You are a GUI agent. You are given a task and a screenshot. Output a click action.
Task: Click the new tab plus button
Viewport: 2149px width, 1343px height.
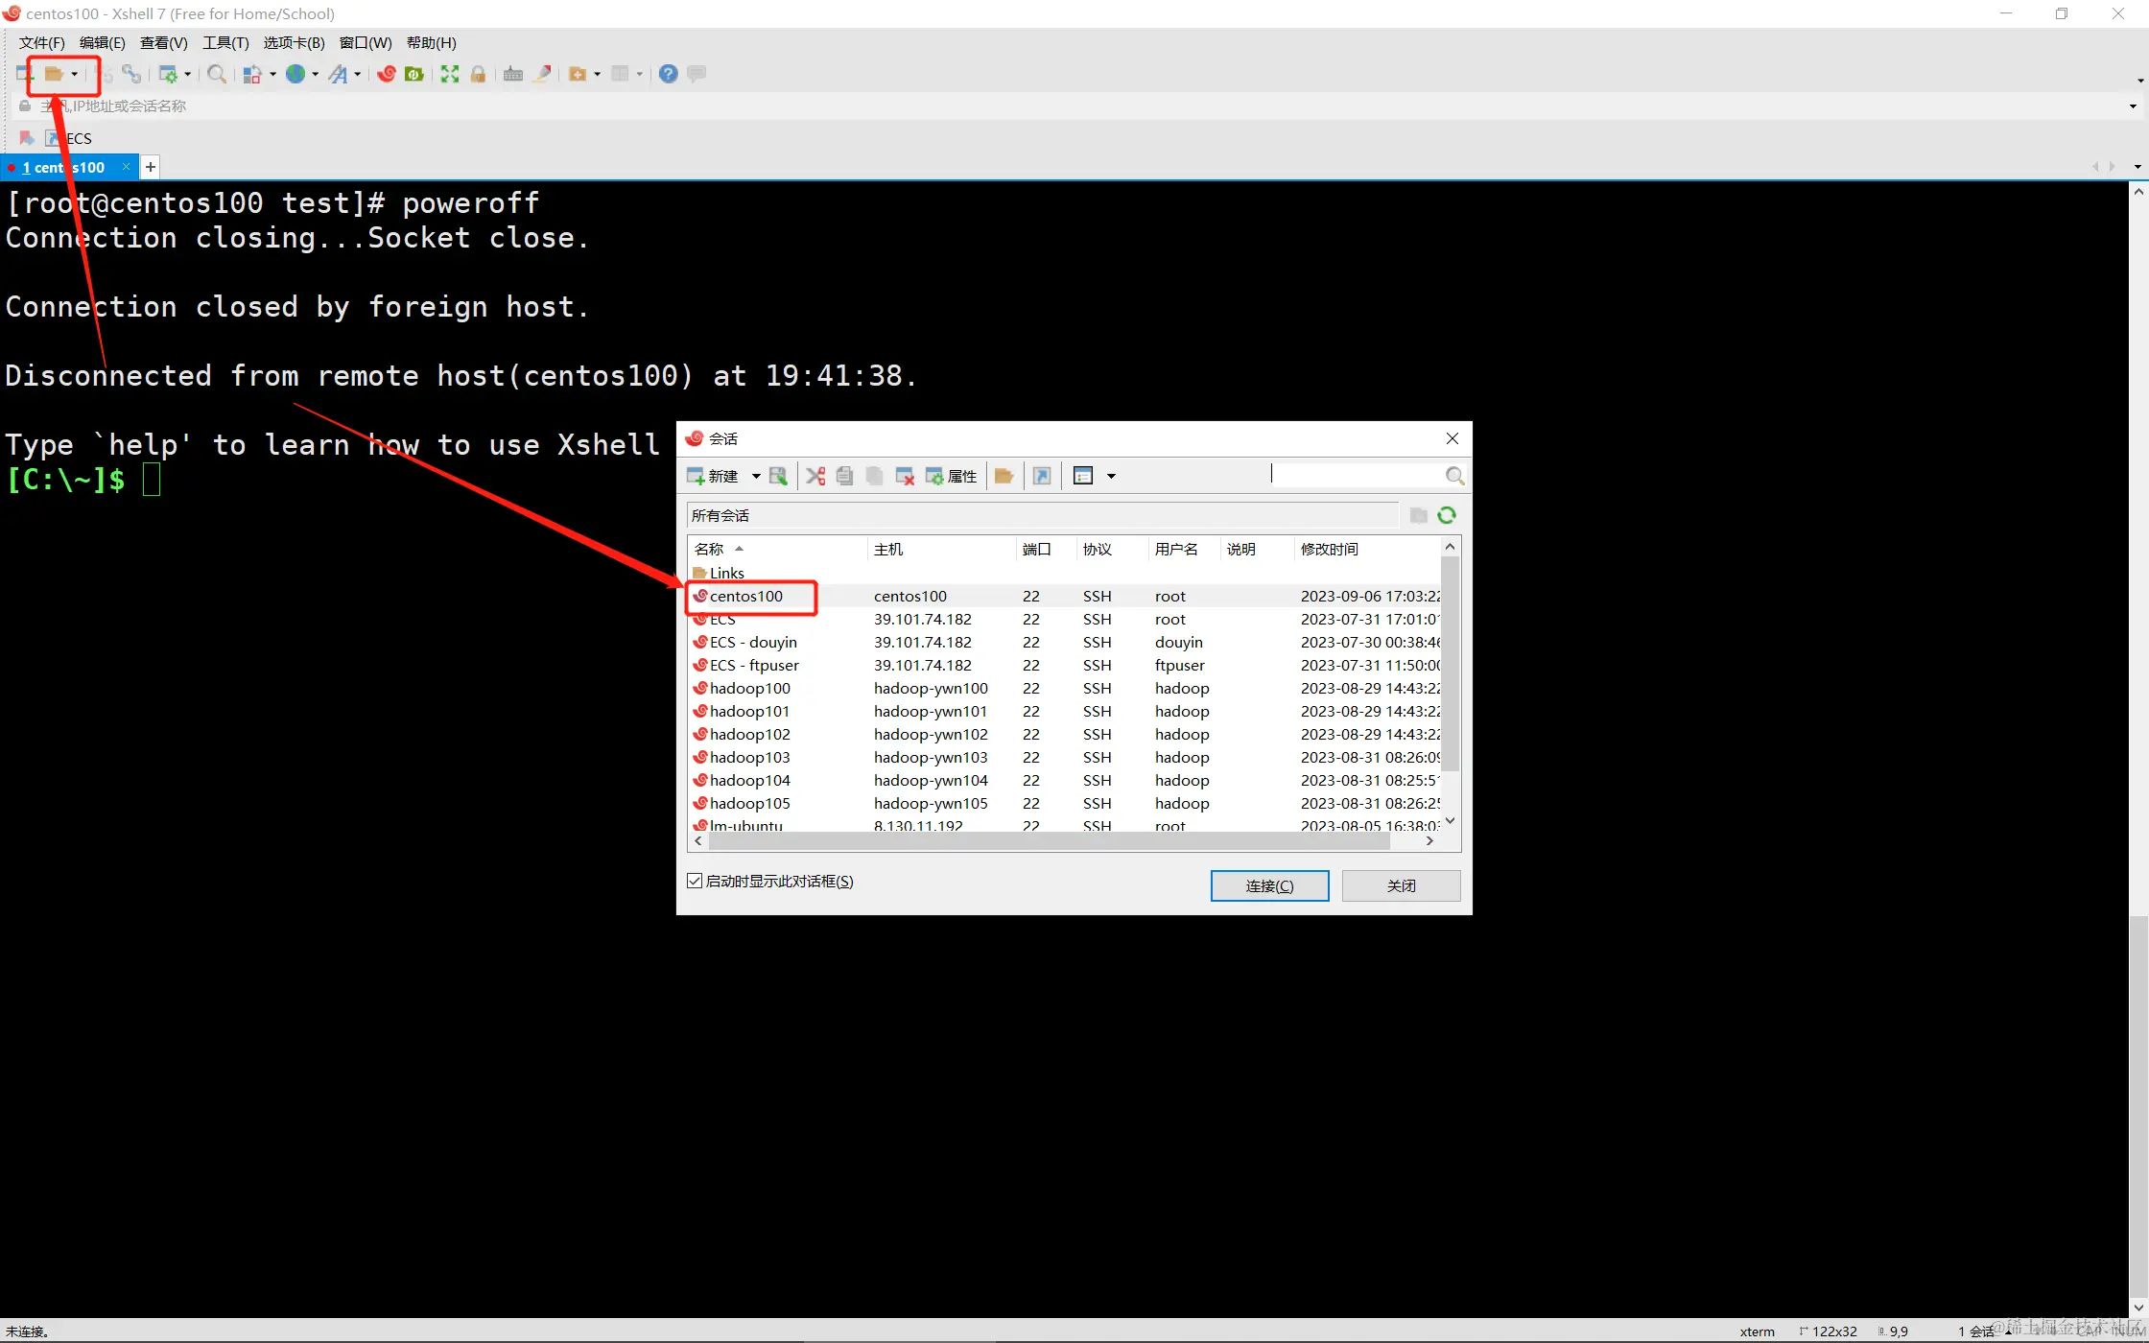(x=151, y=167)
